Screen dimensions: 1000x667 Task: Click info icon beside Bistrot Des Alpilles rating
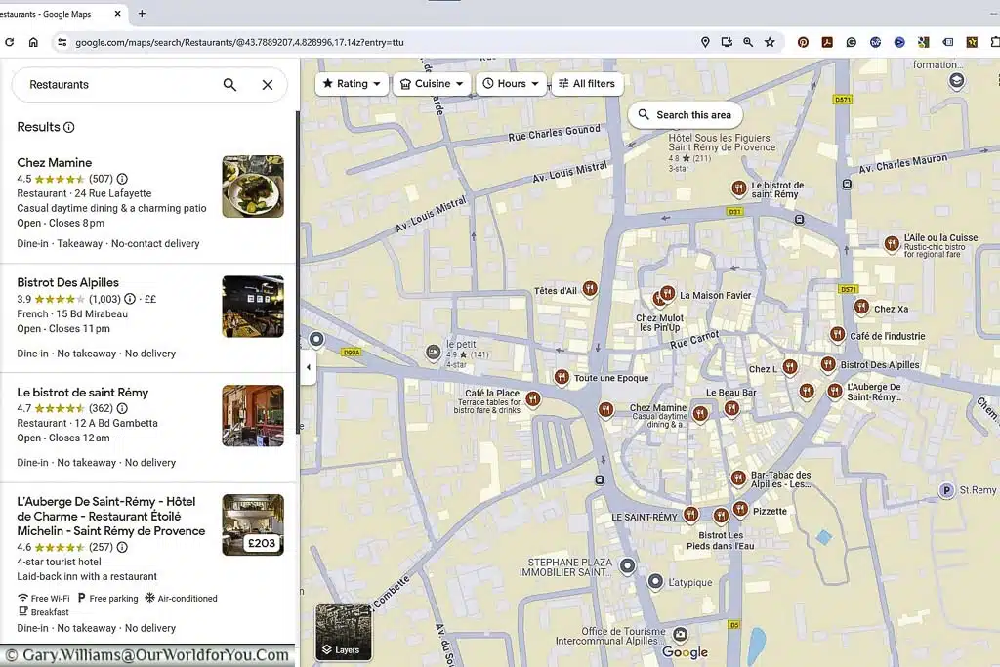click(x=130, y=299)
